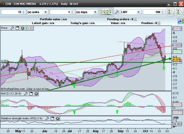The image size is (184, 134).
Task: Remove the Price panel with X icon
Action: [22, 28]
